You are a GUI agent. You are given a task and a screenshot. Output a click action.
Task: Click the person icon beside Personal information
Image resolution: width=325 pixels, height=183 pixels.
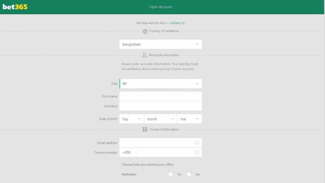point(145,55)
